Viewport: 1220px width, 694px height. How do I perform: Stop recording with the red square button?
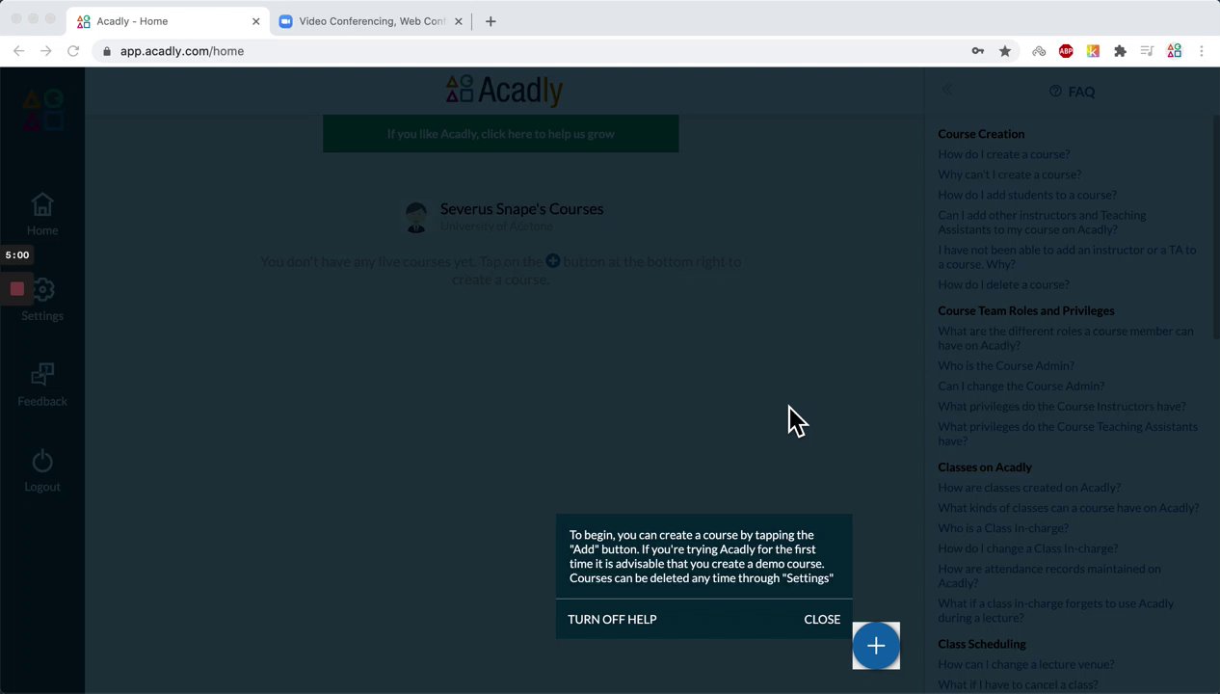tap(17, 289)
